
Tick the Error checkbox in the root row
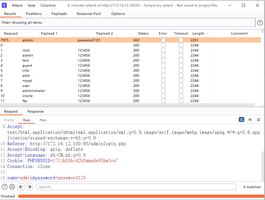coord(163,50)
